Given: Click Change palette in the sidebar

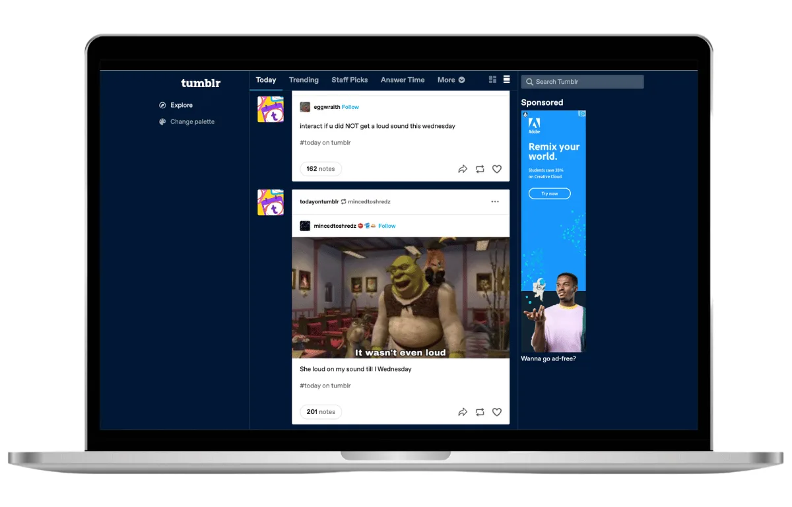Looking at the screenshot, I should point(192,121).
